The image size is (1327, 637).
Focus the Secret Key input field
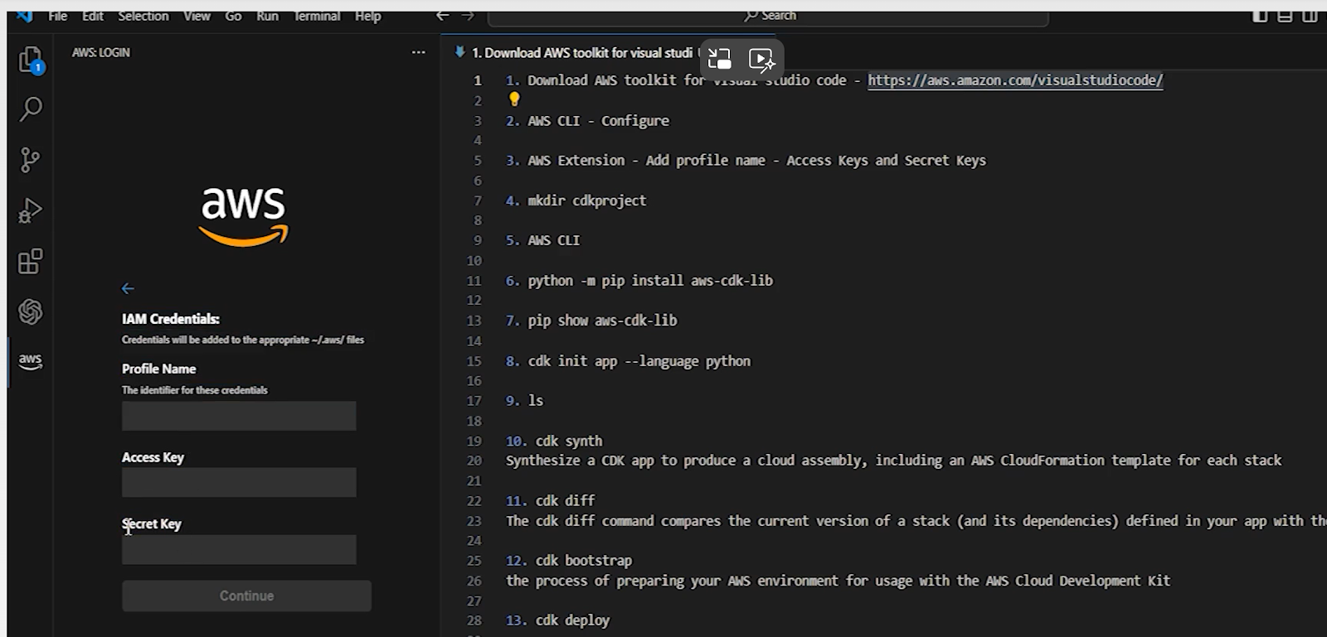click(x=239, y=549)
